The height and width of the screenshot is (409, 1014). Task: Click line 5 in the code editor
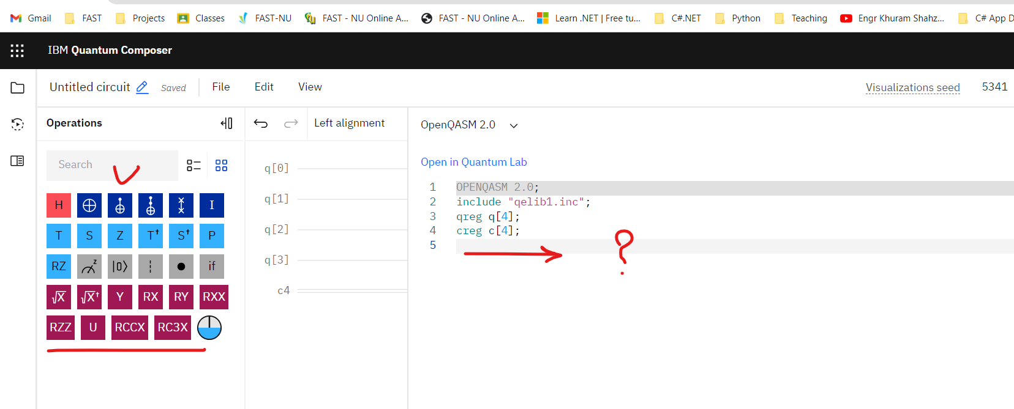735,246
